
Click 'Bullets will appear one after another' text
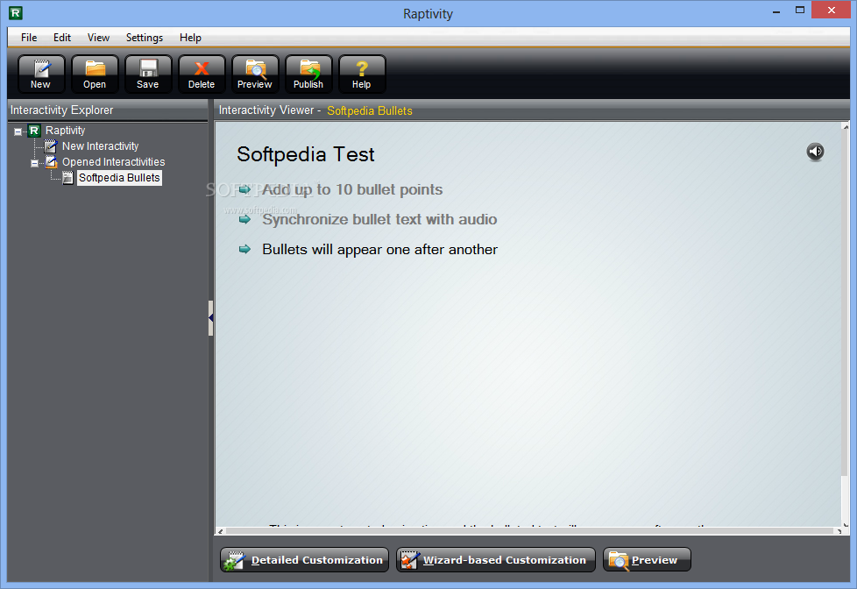point(379,250)
